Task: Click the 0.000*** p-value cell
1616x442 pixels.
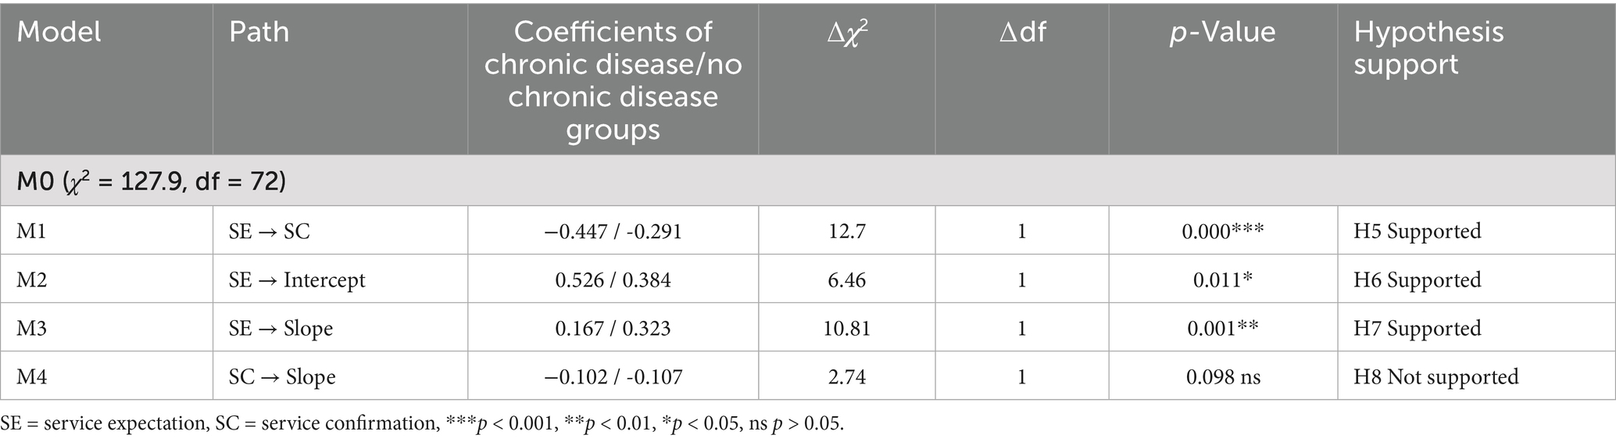Action: point(1222,231)
